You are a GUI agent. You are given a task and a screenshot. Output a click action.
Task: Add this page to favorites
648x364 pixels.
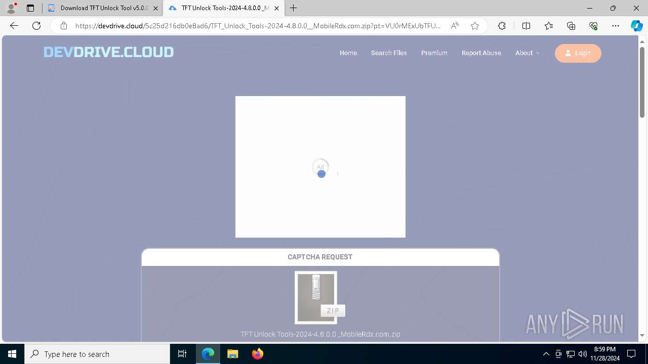click(x=475, y=26)
